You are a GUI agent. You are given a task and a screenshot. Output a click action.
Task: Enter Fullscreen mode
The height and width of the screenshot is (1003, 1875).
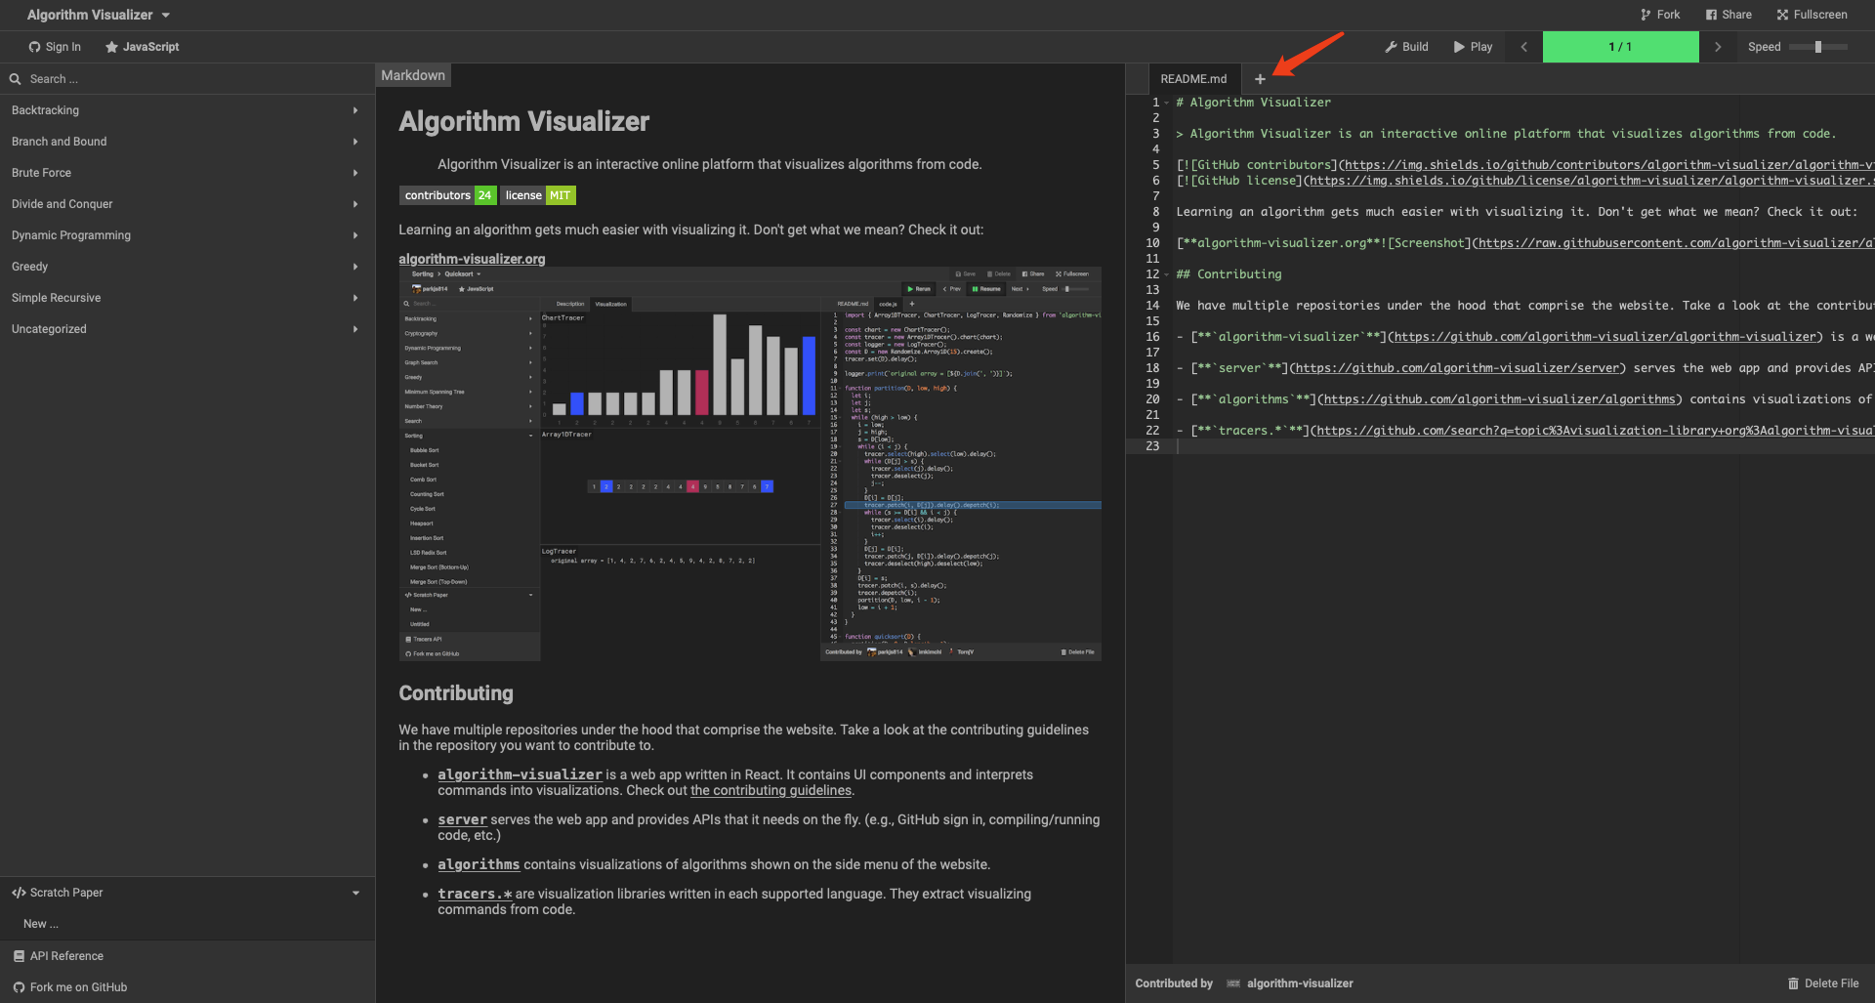coord(1812,15)
